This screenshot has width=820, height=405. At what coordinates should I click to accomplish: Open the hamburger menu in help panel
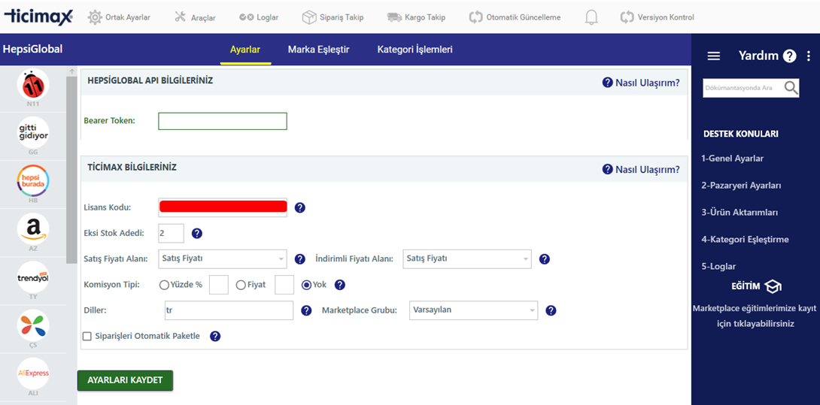pos(714,56)
